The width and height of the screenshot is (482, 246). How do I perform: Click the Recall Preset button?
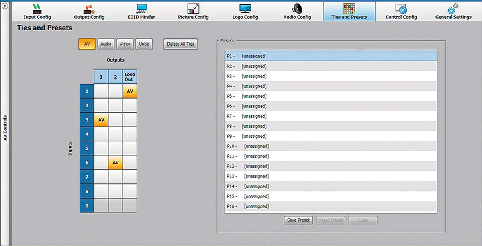(x=331, y=220)
